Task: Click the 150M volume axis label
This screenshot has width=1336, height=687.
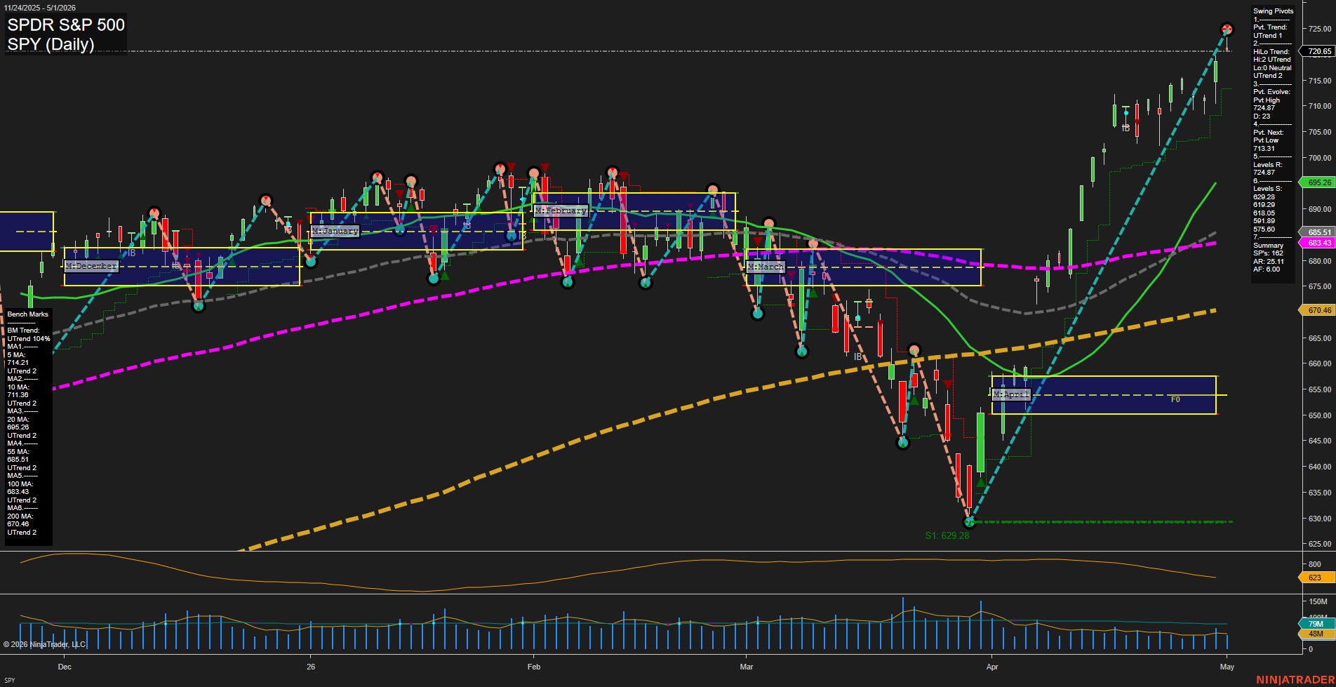Action: pos(1318,601)
